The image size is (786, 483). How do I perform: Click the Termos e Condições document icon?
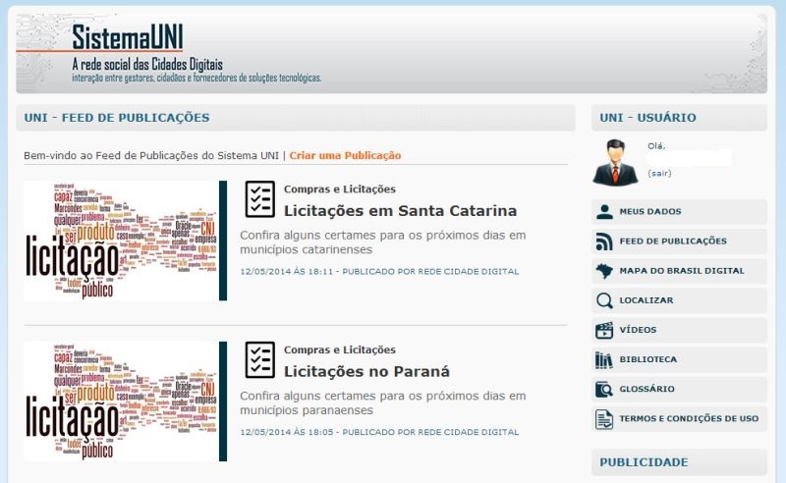604,419
